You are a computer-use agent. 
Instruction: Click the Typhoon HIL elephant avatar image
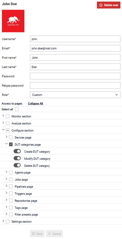point(13,21)
